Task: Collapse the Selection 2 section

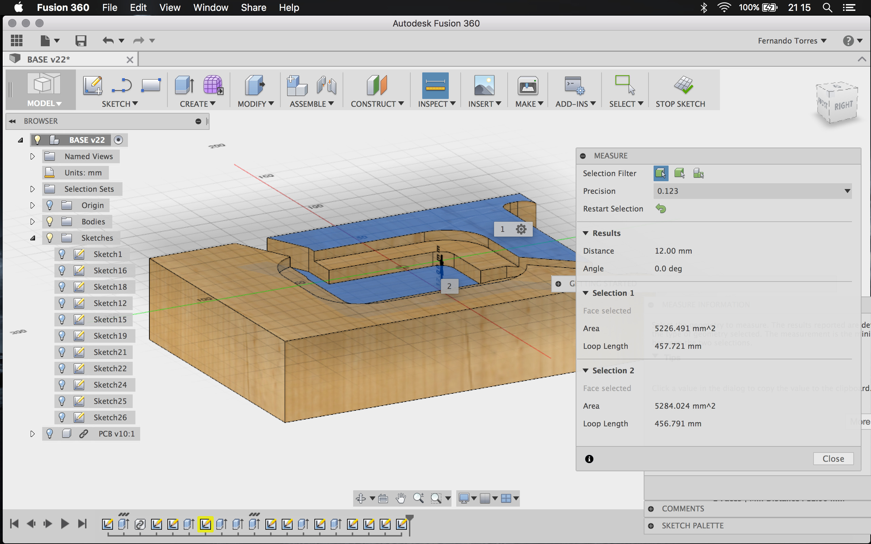Action: pos(586,371)
